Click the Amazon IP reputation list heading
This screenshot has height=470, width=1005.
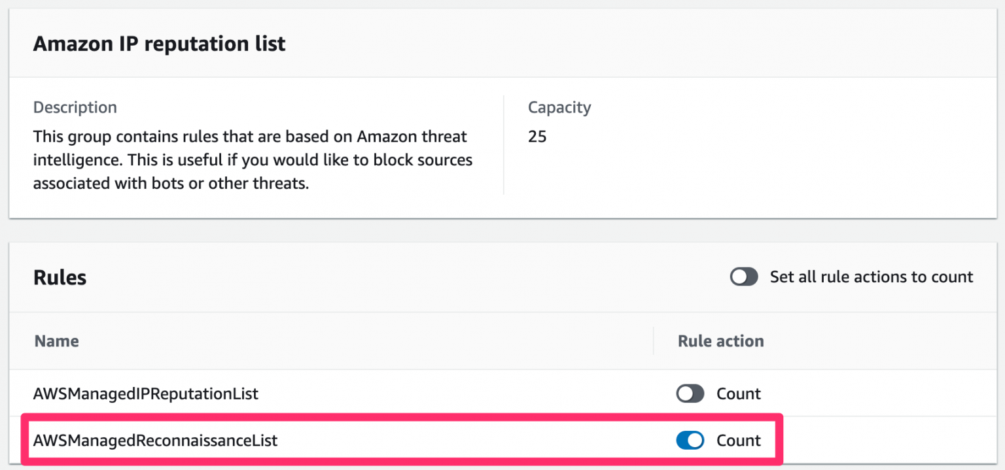tap(159, 43)
